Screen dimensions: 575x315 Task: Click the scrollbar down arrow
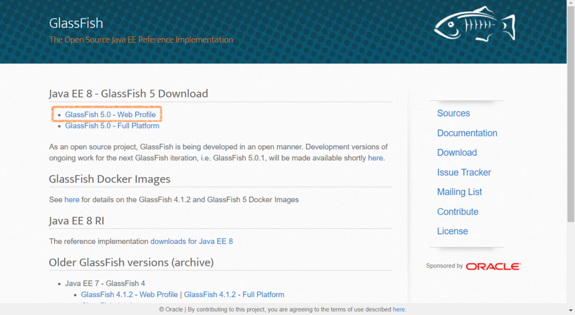(x=571, y=311)
